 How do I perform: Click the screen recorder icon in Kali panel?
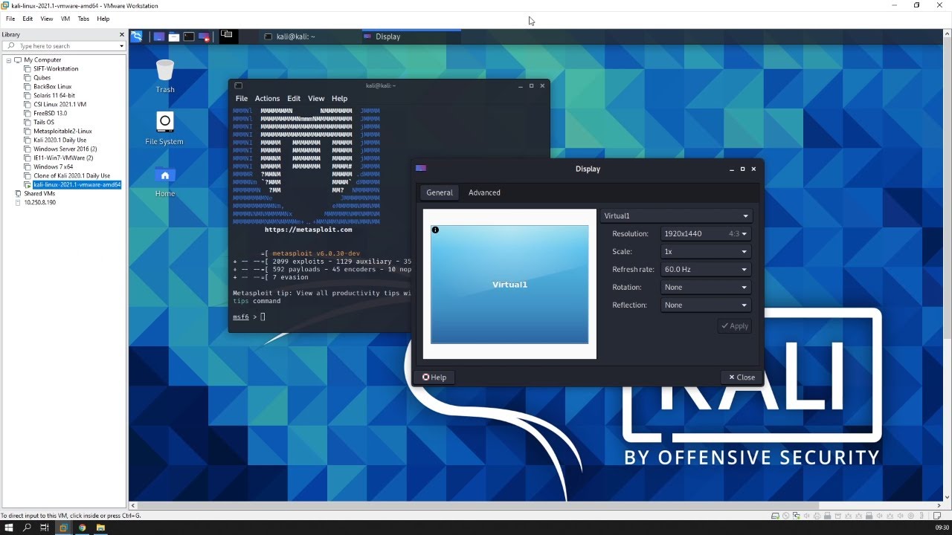click(x=204, y=36)
